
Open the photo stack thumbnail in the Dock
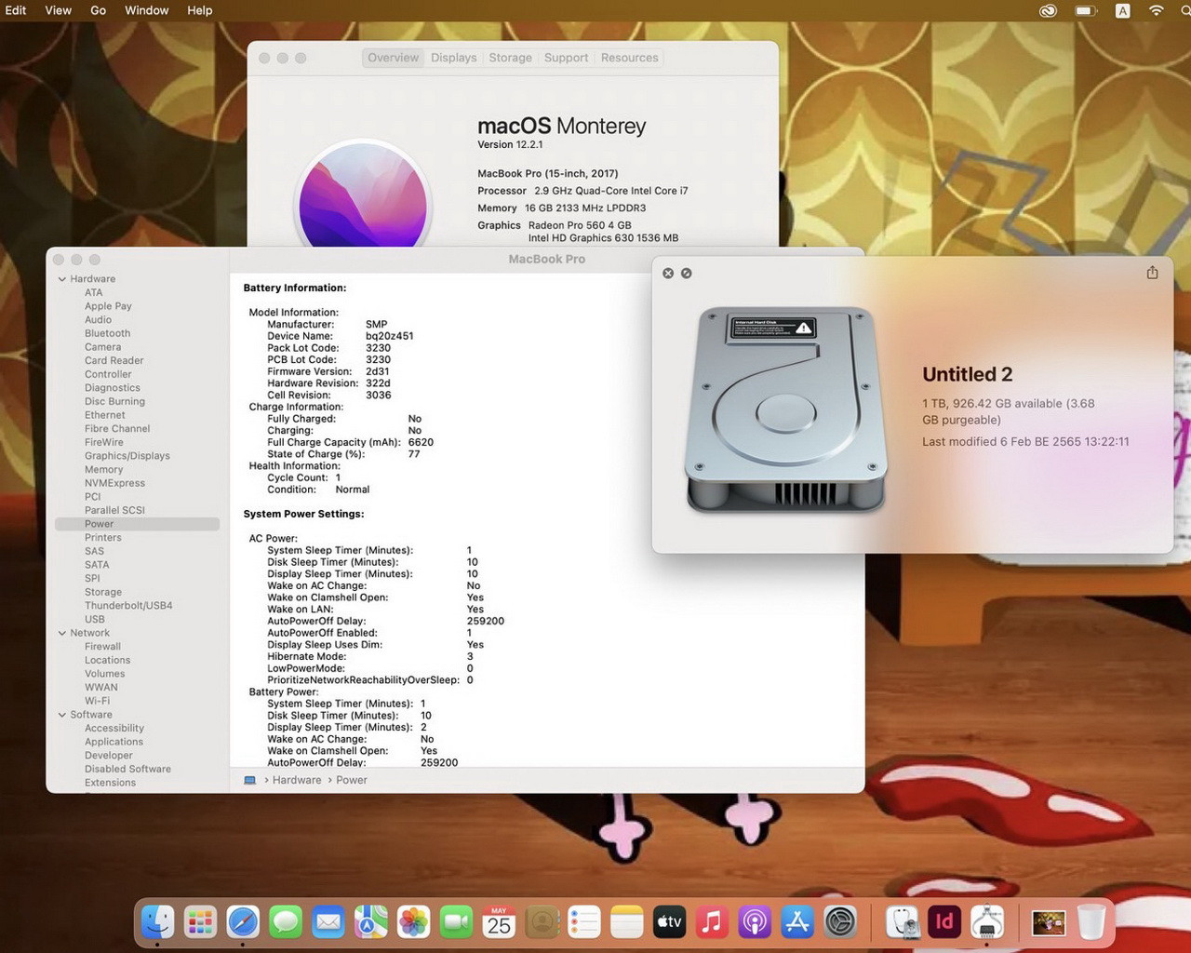tap(1049, 922)
